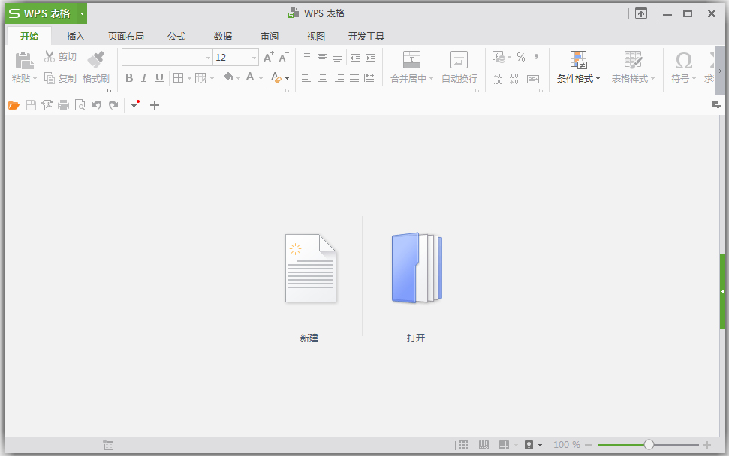The width and height of the screenshot is (729, 456).
Task: Toggle italic formatting
Action: coord(144,77)
